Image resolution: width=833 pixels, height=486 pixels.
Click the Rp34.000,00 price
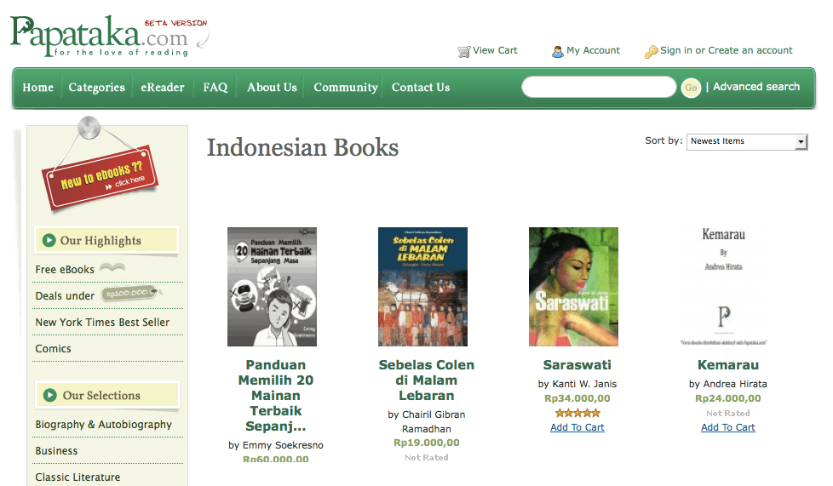click(x=577, y=398)
